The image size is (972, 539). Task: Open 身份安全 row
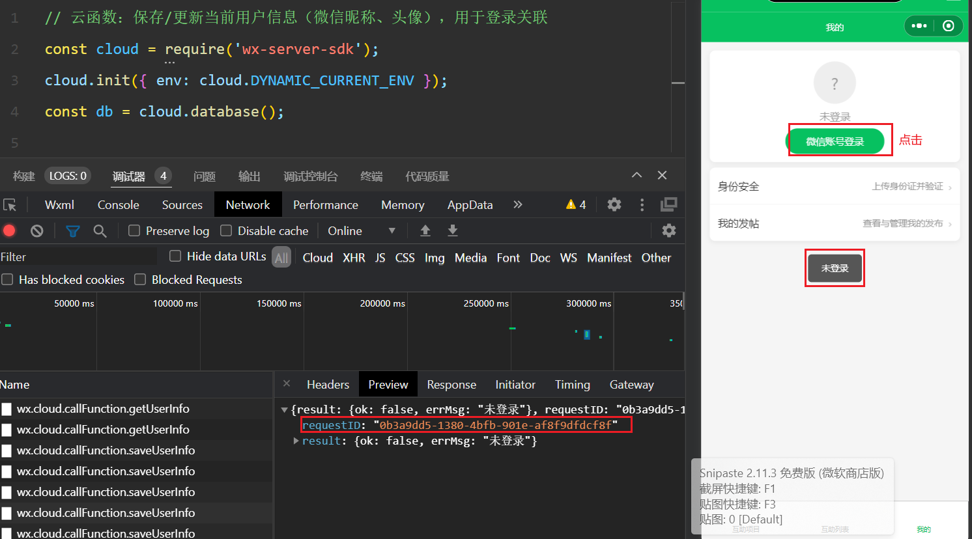click(835, 186)
